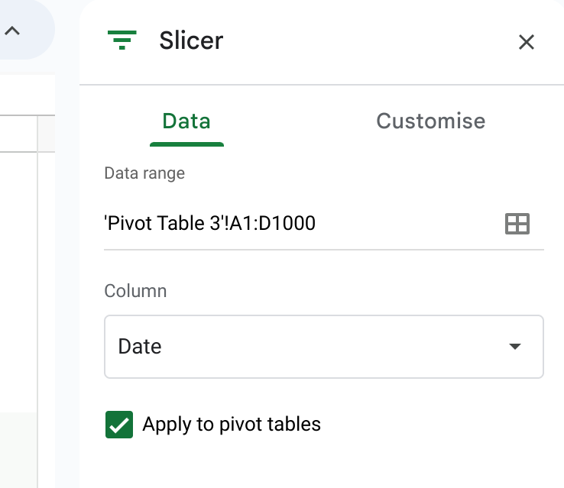Viewport: 564px width, 488px height.
Task: Untick the Apply to pivot tables checkbox
Action: [119, 425]
